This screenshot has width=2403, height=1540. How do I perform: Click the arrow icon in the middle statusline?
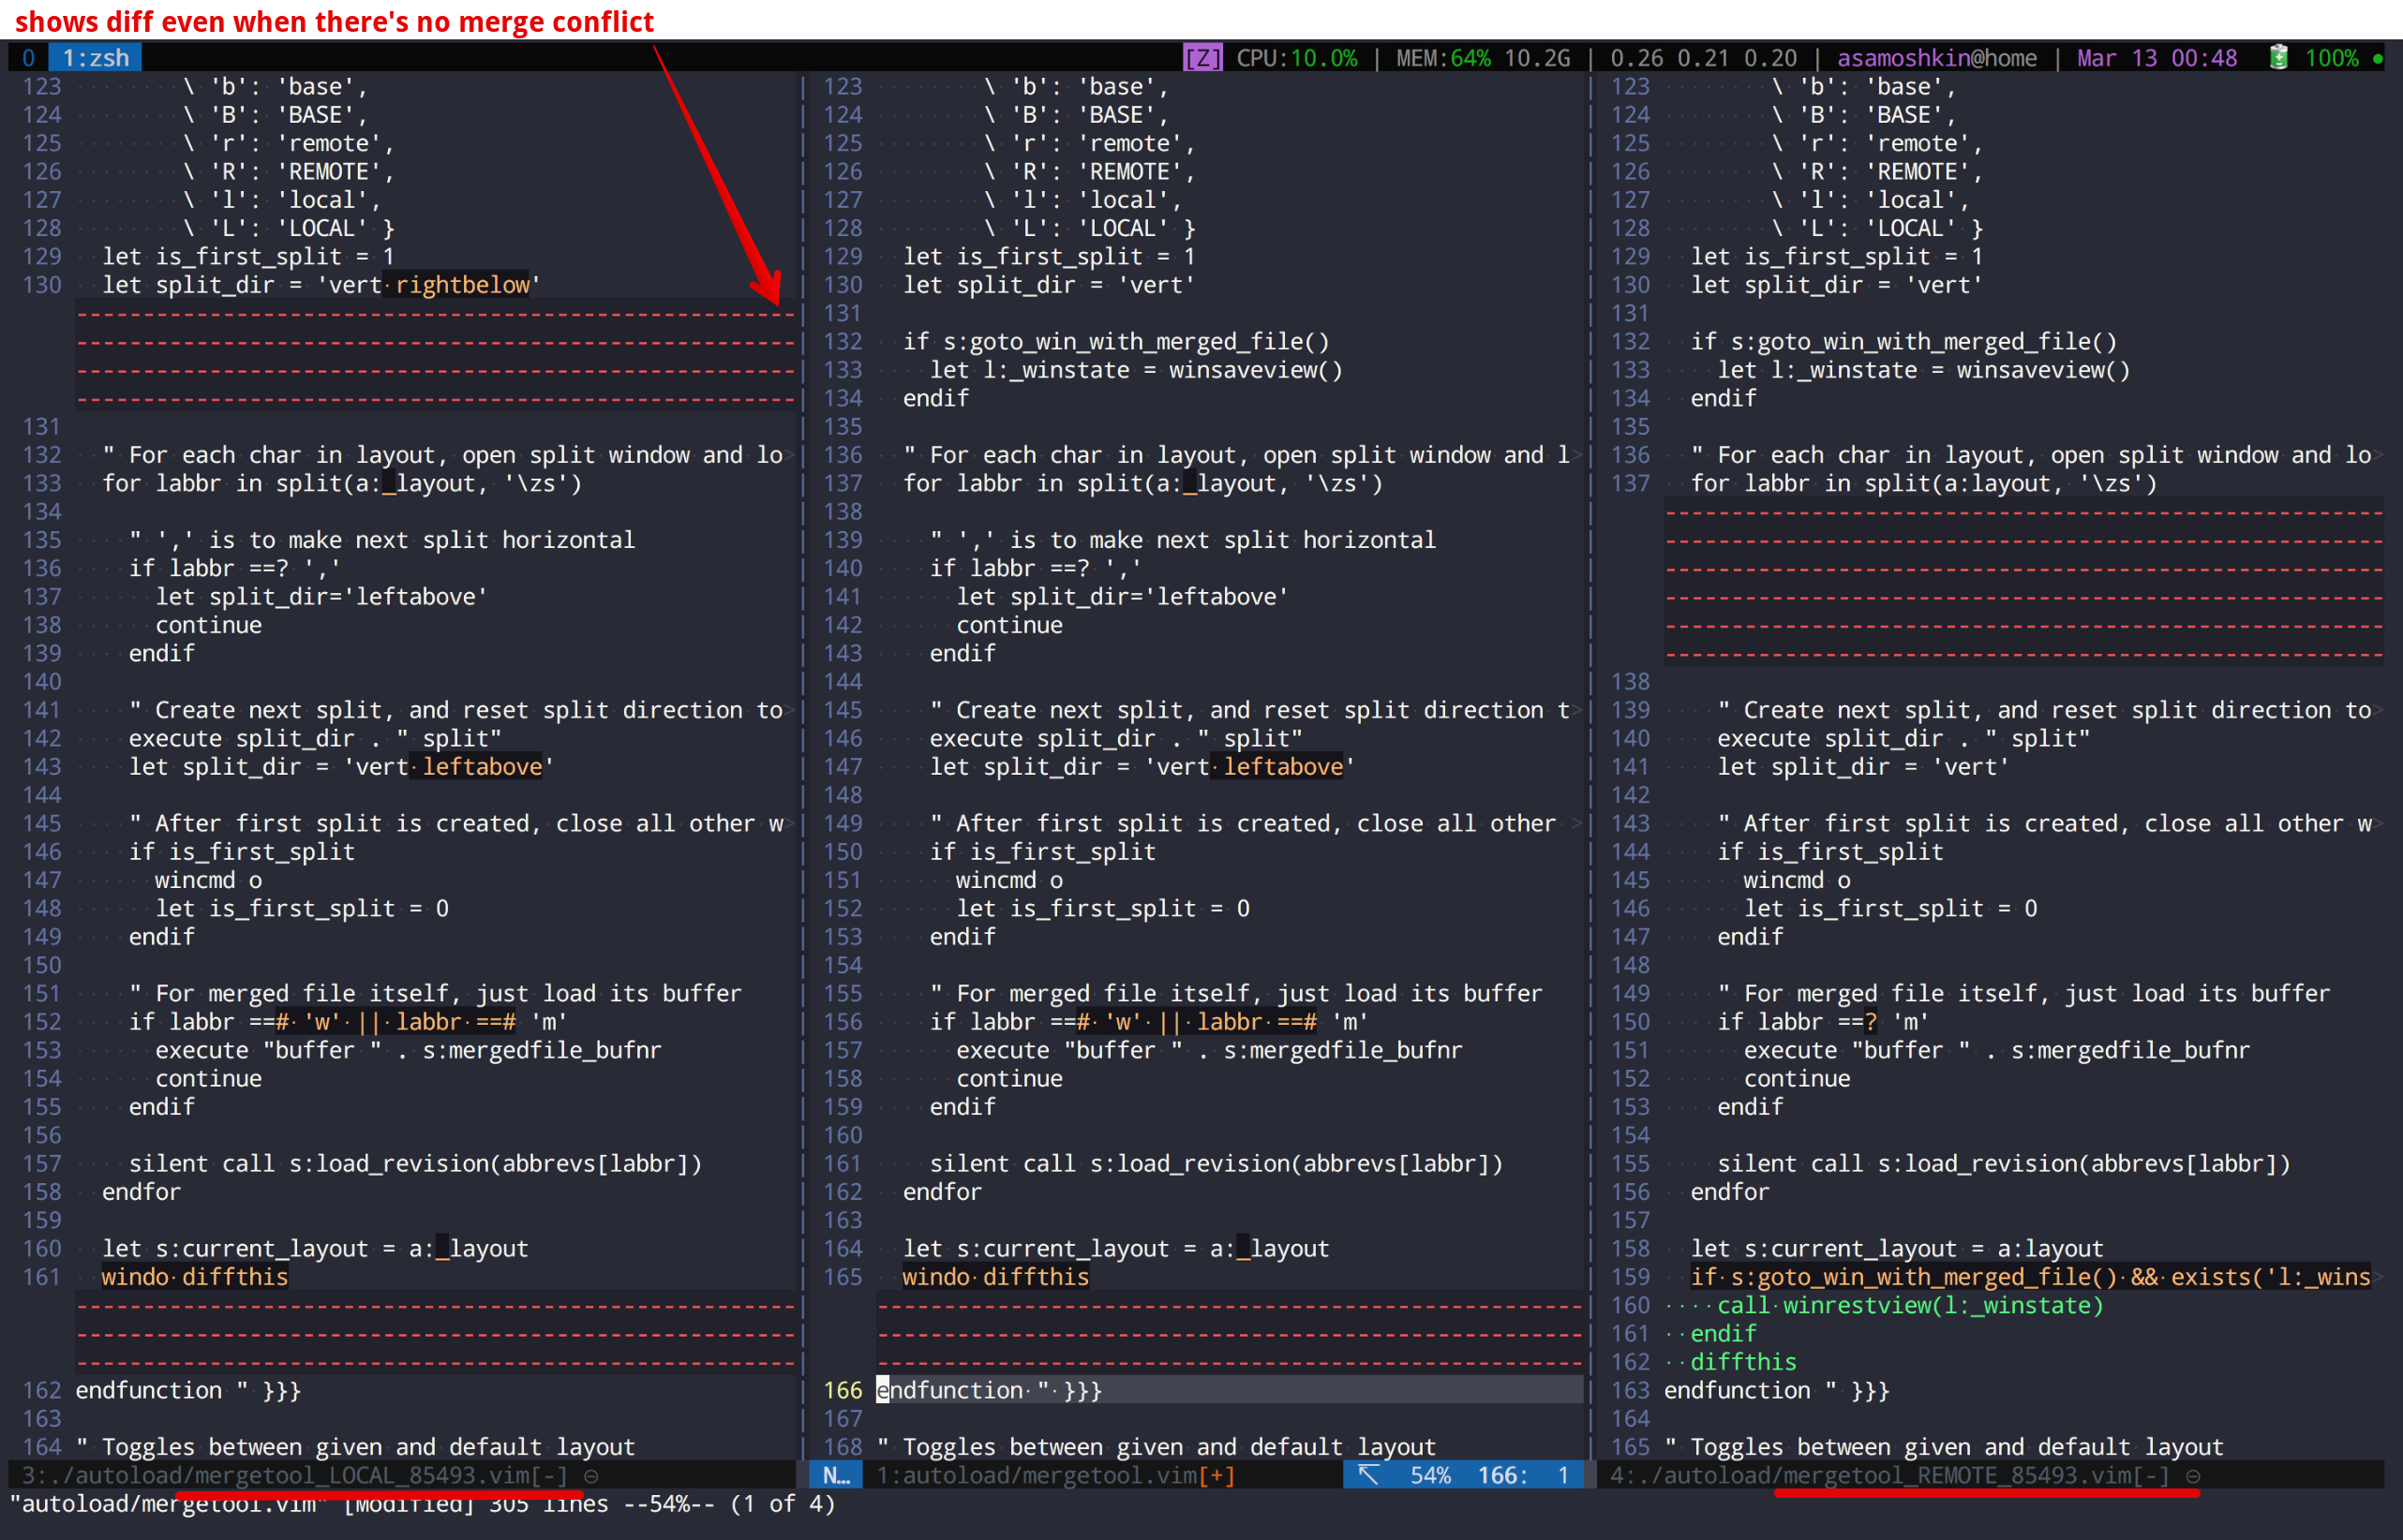(x=1367, y=1475)
